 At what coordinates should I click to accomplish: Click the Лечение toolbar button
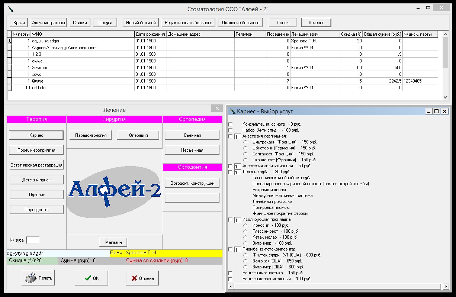point(316,23)
